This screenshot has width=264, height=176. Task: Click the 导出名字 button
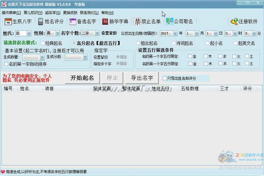coord(142,78)
